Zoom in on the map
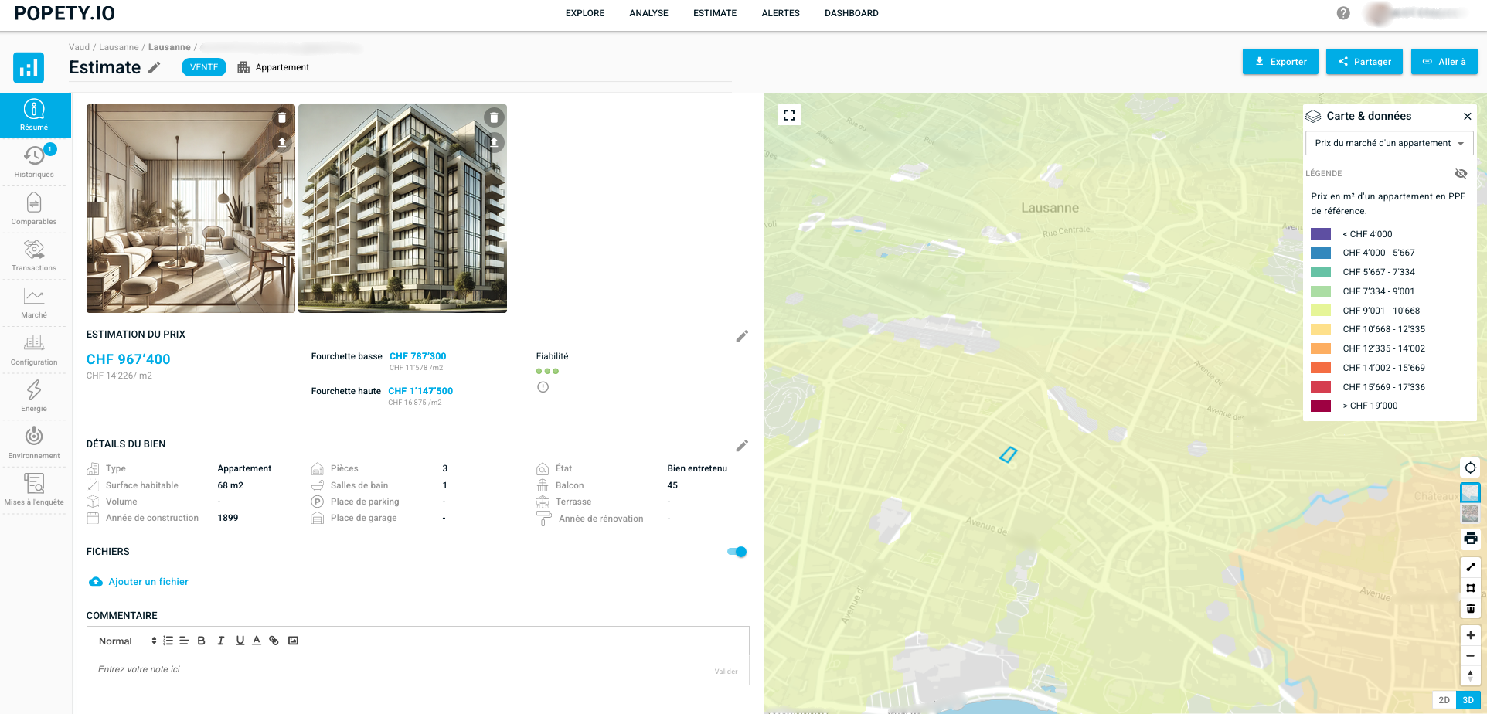This screenshot has width=1487, height=714. click(1470, 635)
